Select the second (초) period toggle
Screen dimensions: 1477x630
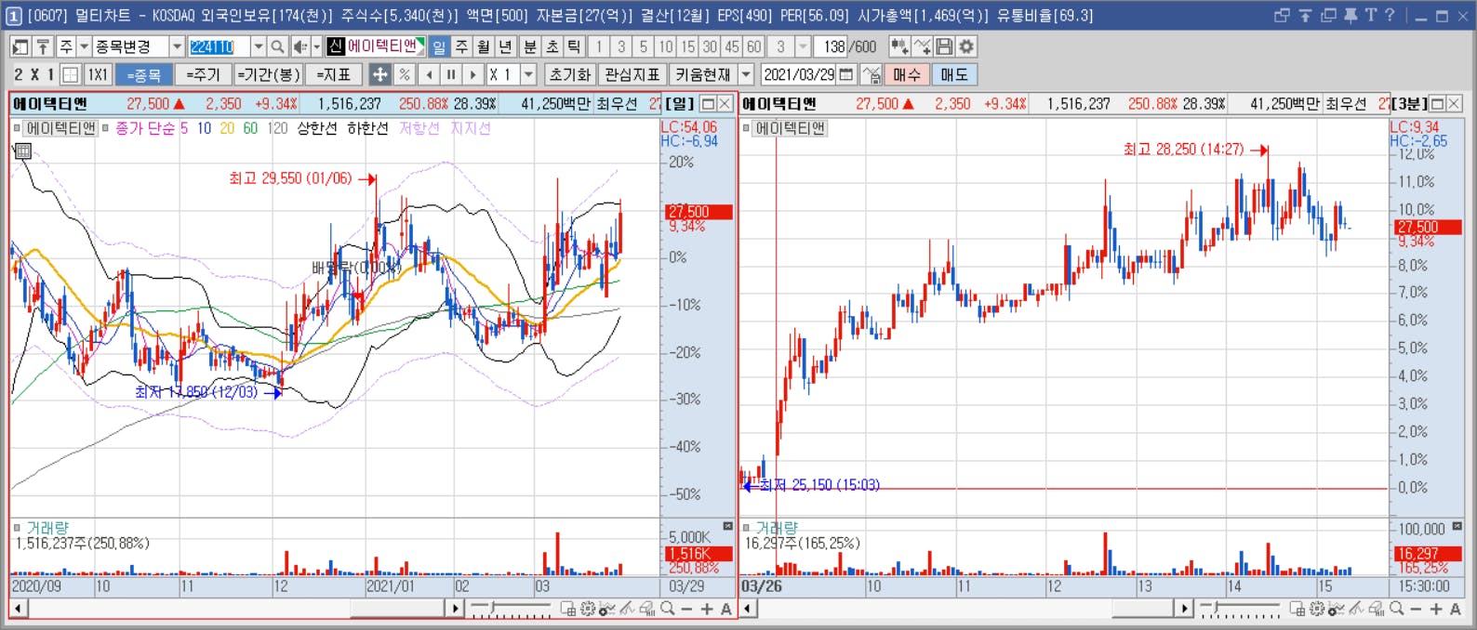(x=552, y=46)
